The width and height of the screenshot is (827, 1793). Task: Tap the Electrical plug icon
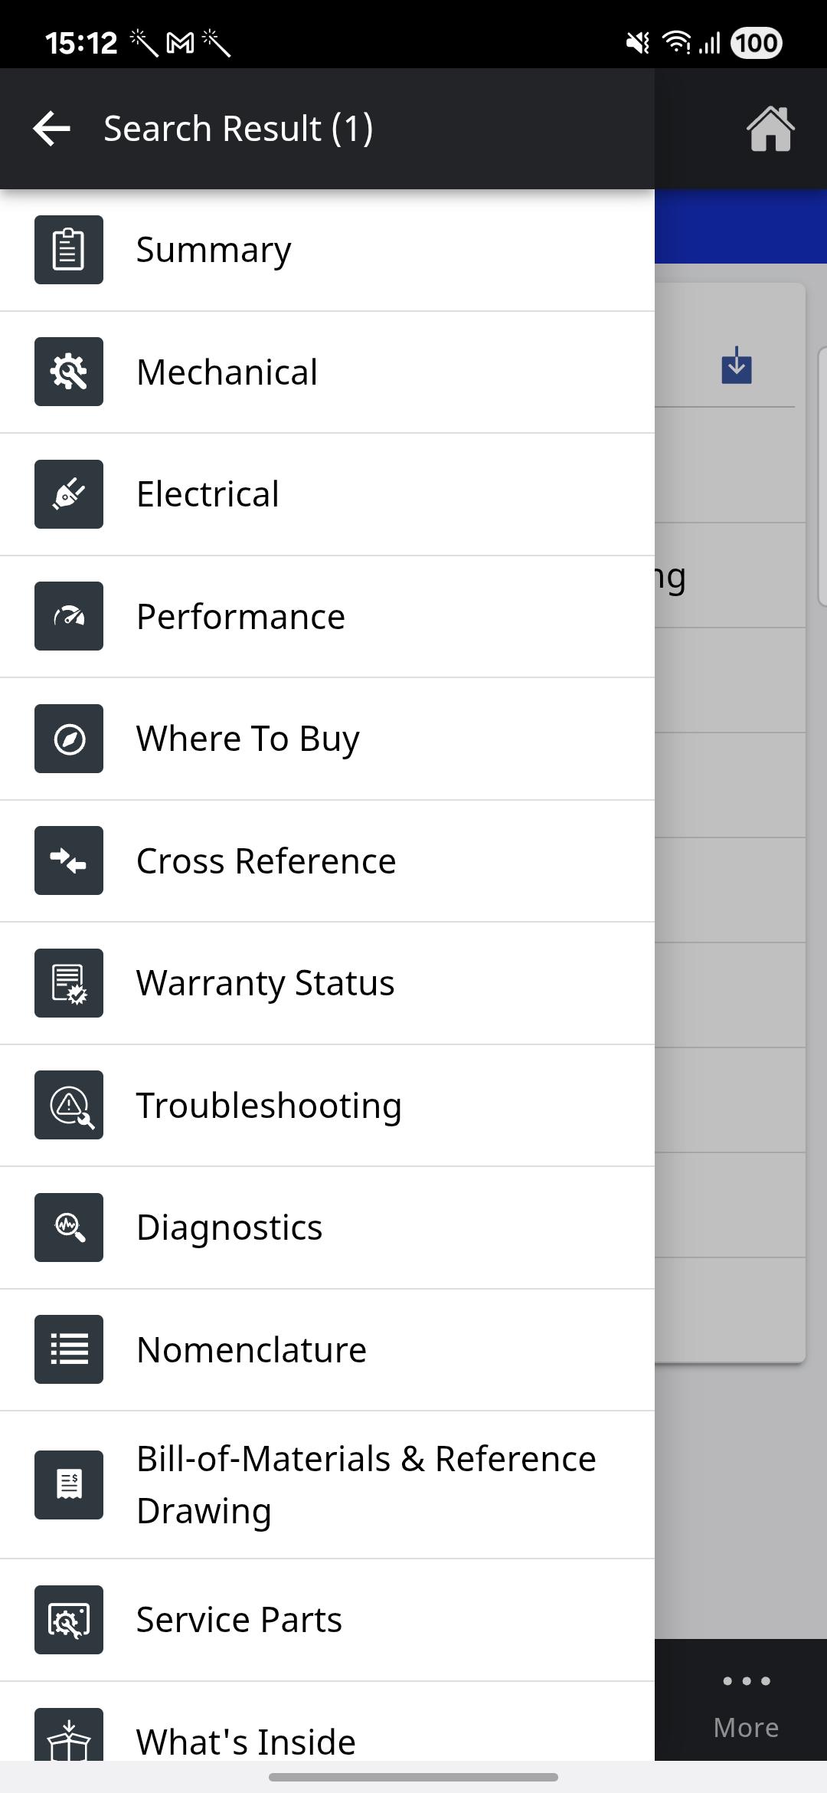click(69, 494)
